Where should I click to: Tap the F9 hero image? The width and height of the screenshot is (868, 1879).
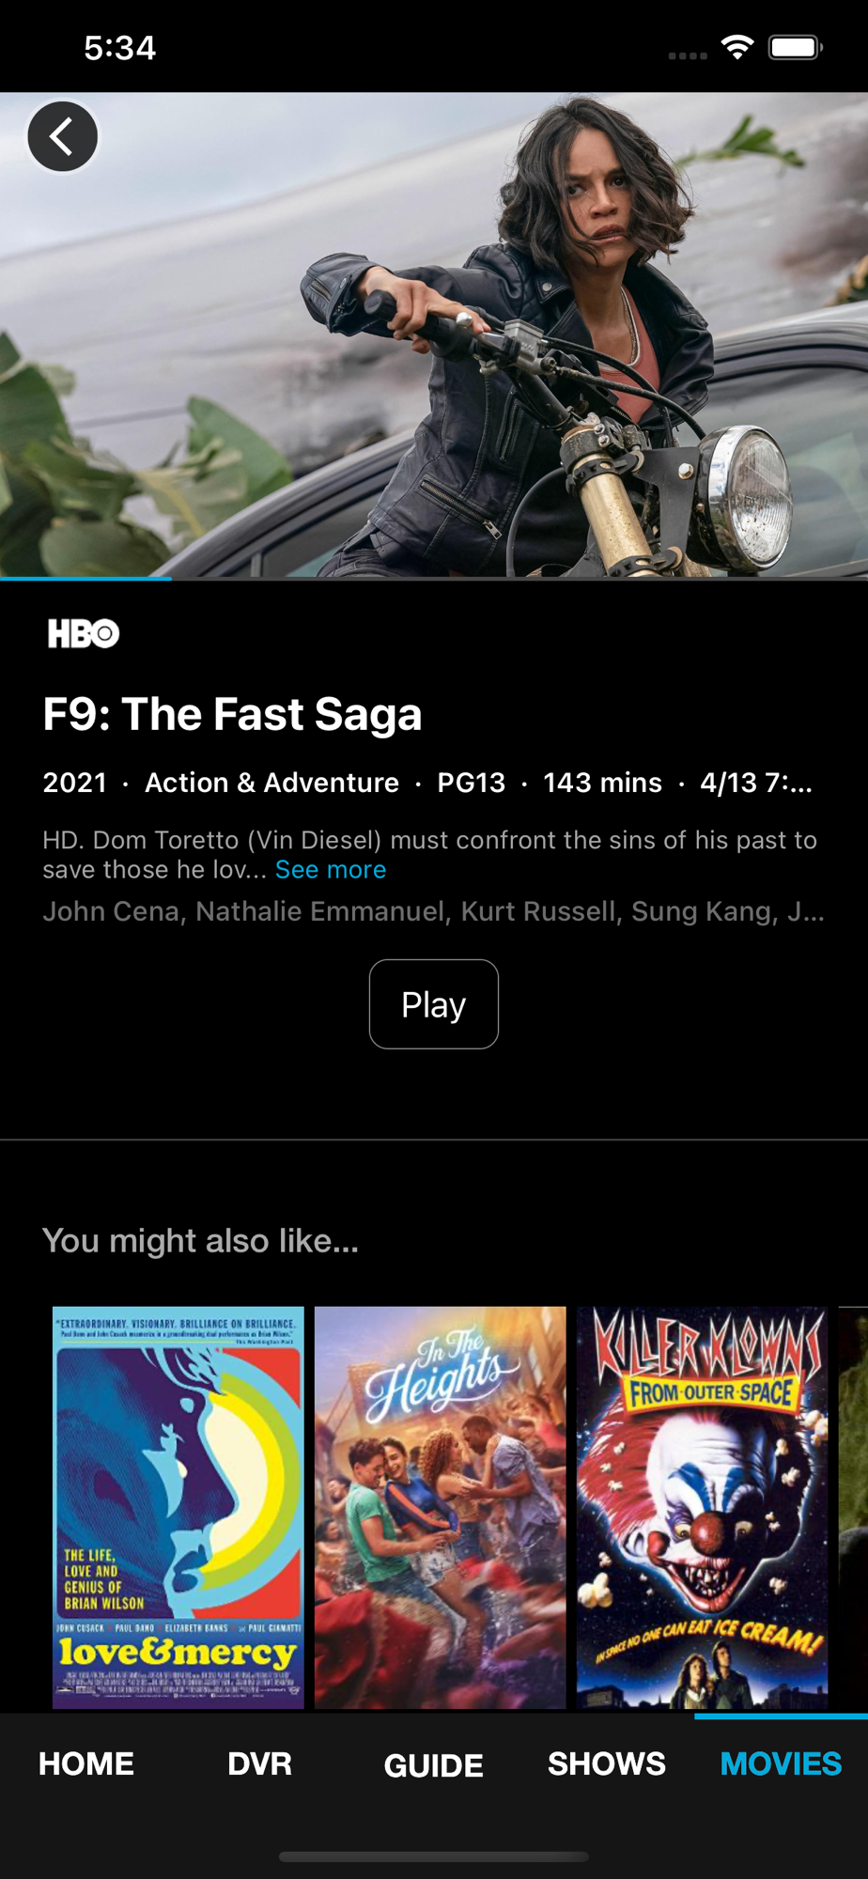[434, 334]
